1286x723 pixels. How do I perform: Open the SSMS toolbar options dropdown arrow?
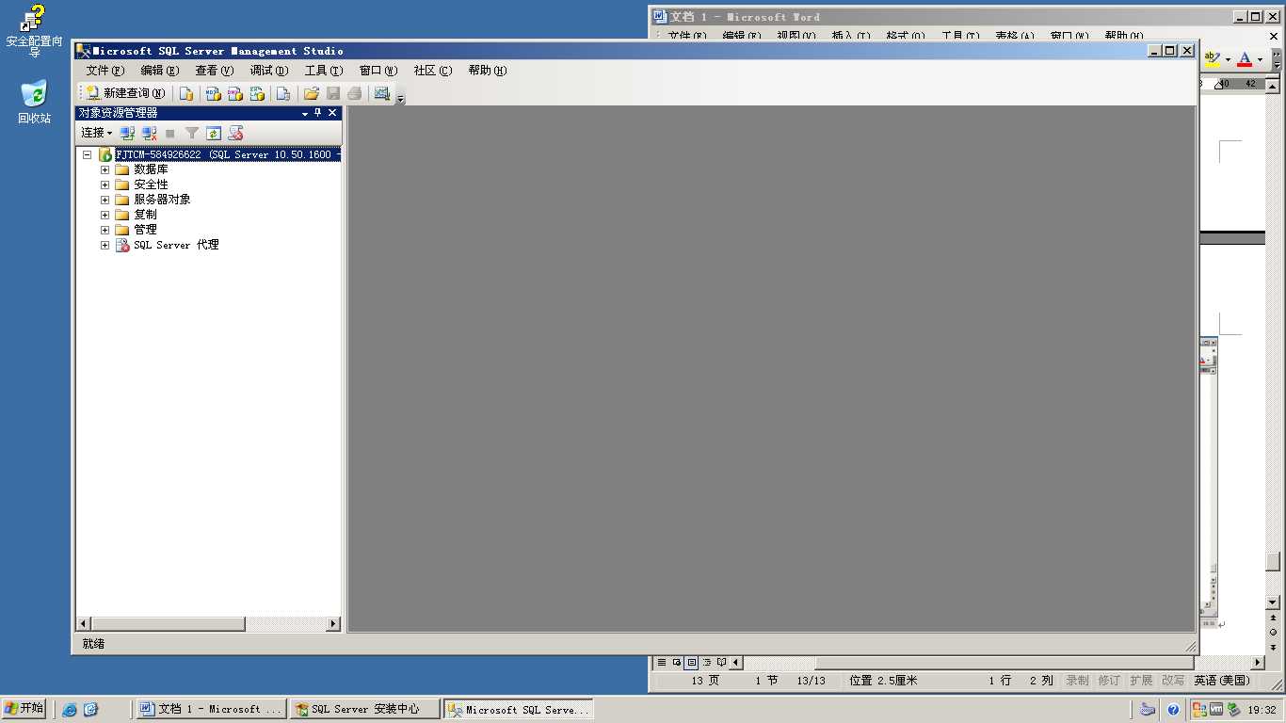(x=400, y=98)
